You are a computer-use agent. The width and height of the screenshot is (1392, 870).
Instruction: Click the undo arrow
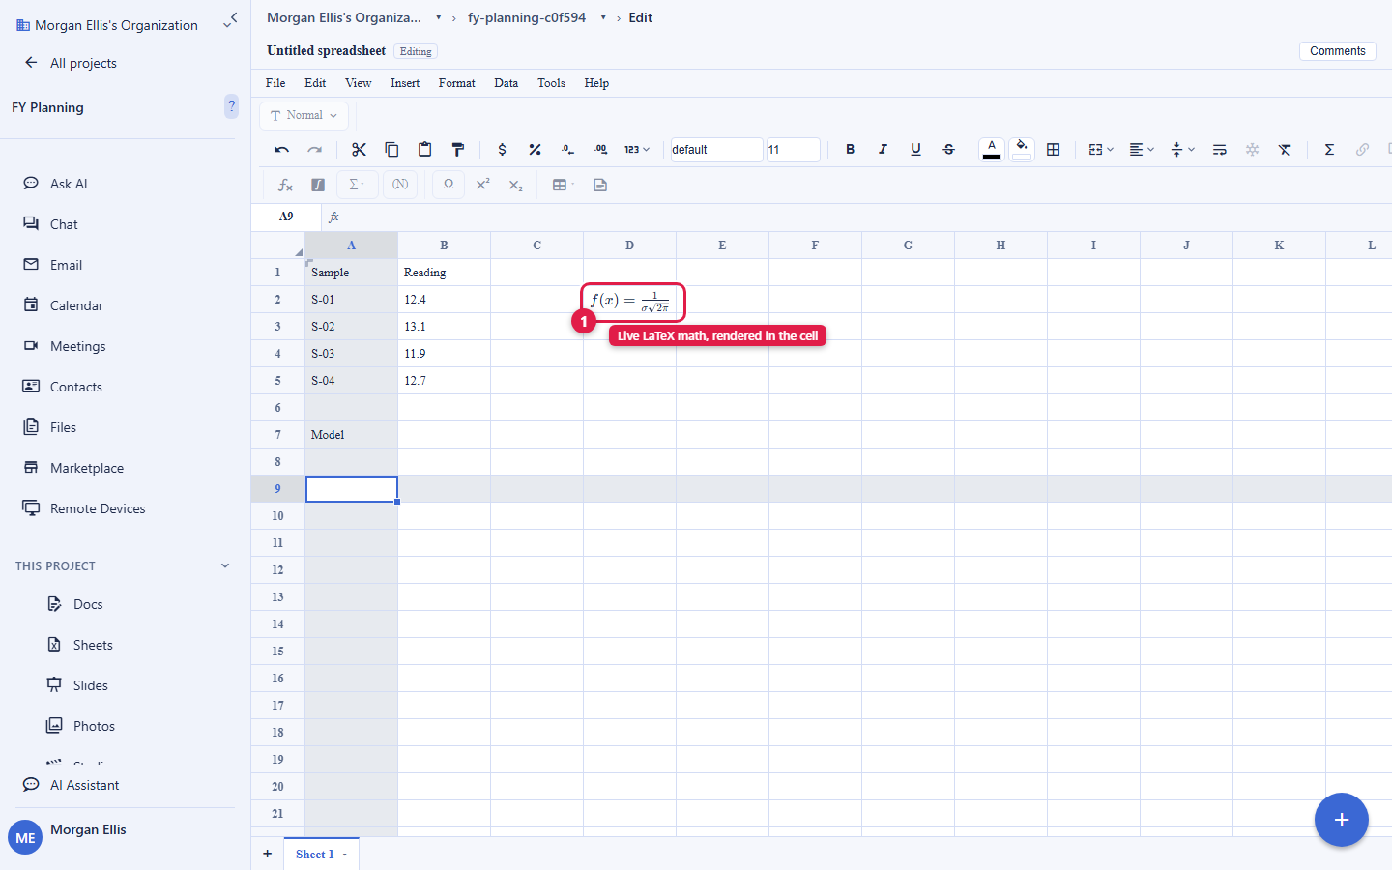tap(281, 149)
